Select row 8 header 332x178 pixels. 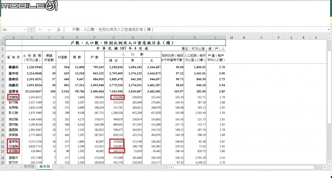pyautogui.click(x=3, y=67)
